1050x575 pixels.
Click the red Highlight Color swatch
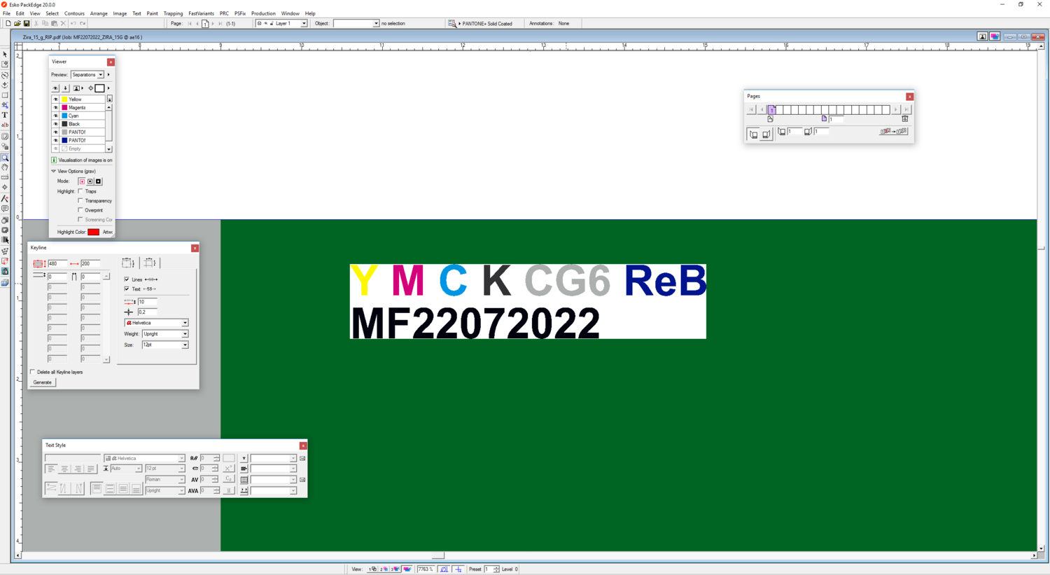tap(94, 231)
